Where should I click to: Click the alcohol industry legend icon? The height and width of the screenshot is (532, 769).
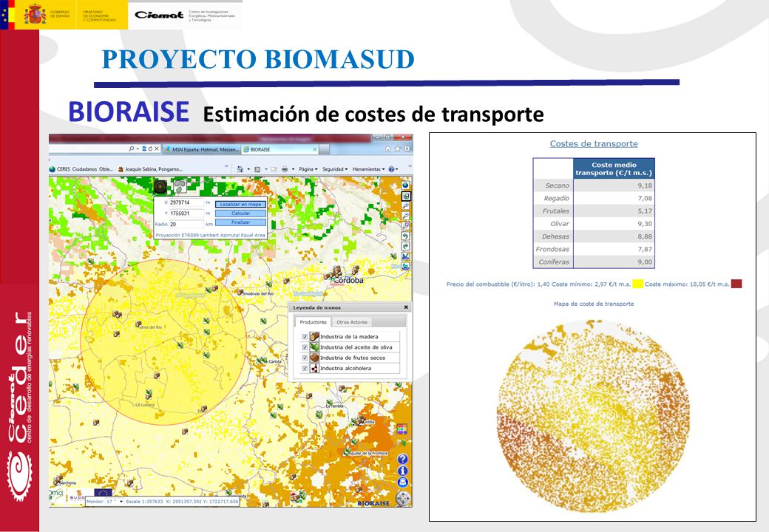click(x=314, y=369)
